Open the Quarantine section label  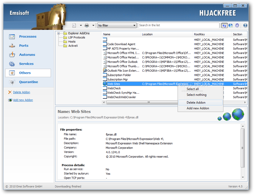tap(29, 82)
